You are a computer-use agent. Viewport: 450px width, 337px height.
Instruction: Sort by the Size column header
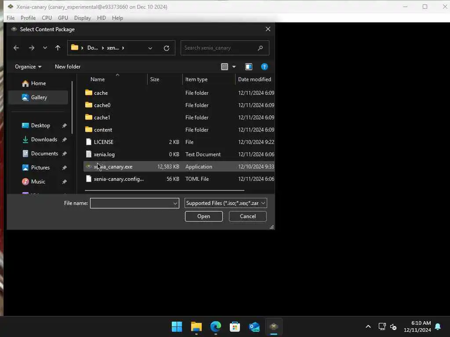165,79
